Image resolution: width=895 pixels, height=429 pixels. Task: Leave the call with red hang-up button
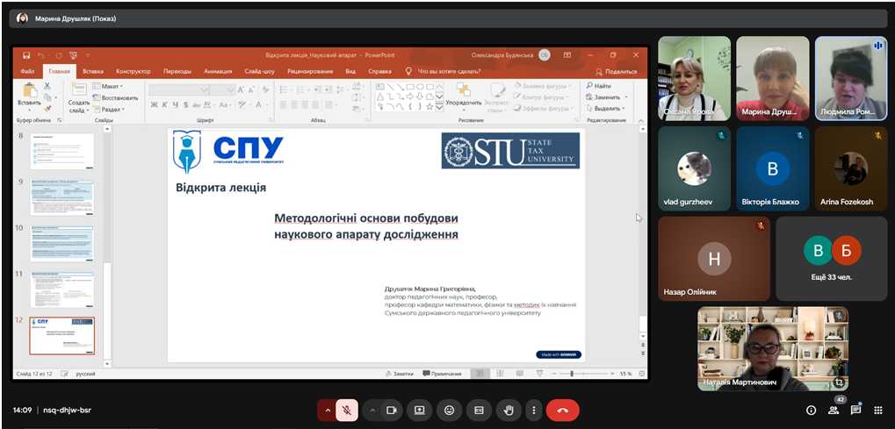point(562,411)
